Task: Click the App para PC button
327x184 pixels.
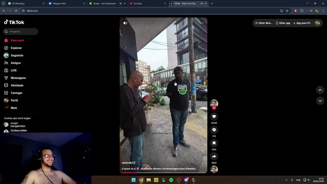Action: pyautogui.click(x=302, y=23)
